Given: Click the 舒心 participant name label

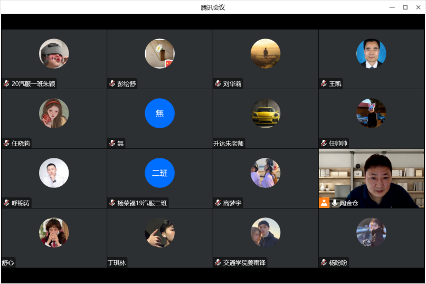Looking at the screenshot, I should point(8,262).
